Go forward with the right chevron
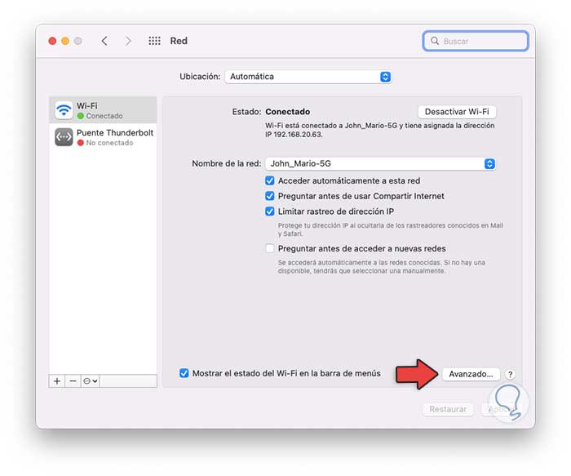Viewport: 571px width, 476px height. (x=128, y=41)
